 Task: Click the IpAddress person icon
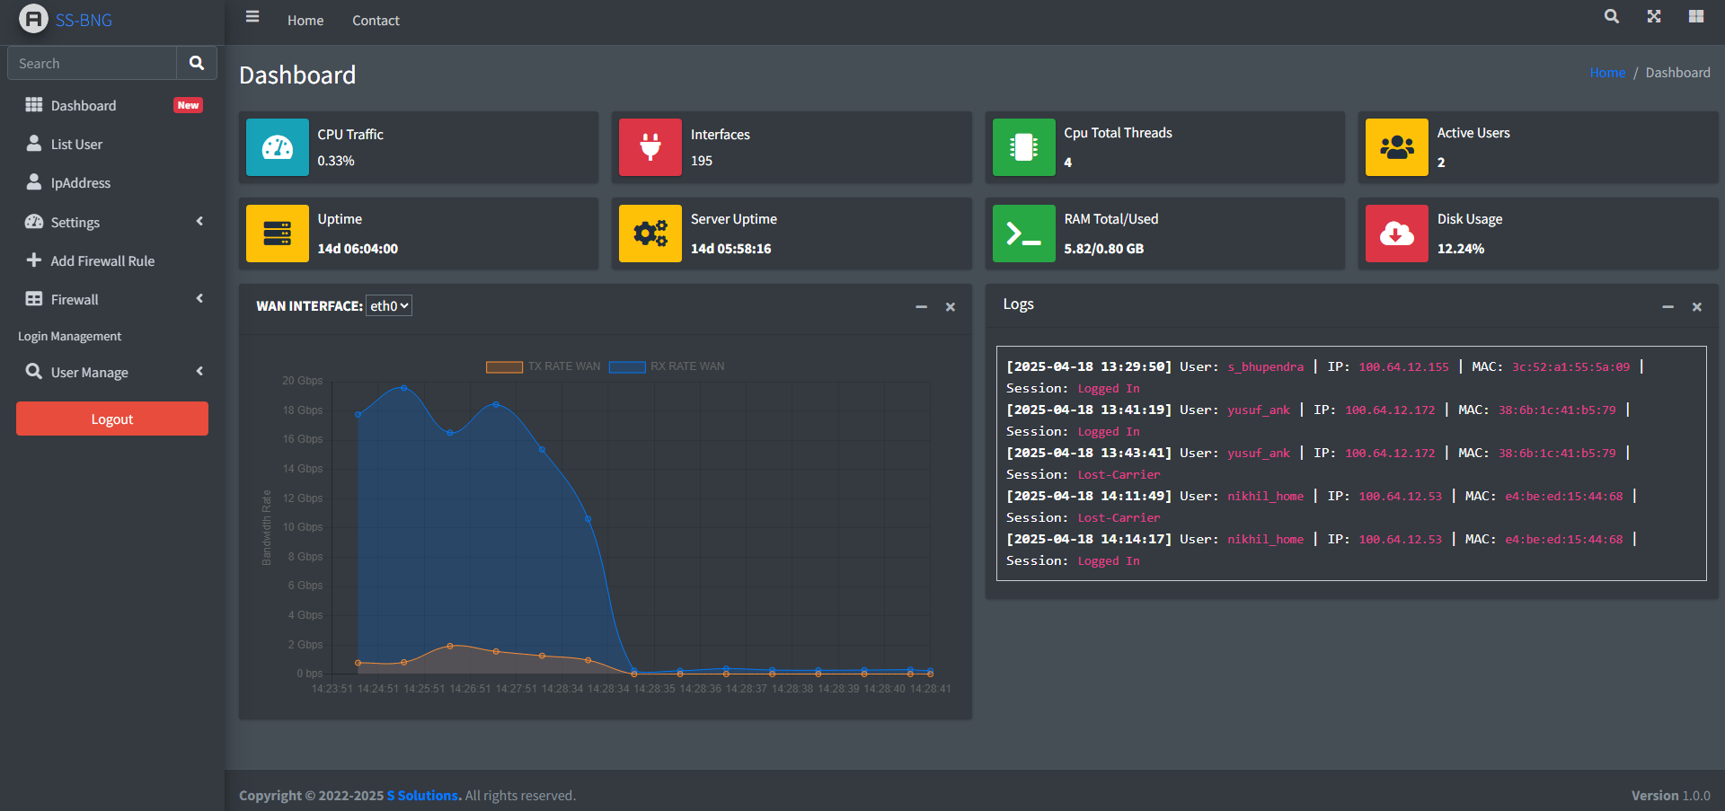34,181
